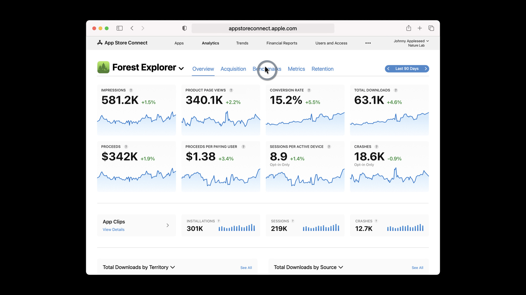Image resolution: width=526 pixels, height=295 pixels.
Task: Open the Conversion Rate 15.2% card
Action: [x=305, y=110]
